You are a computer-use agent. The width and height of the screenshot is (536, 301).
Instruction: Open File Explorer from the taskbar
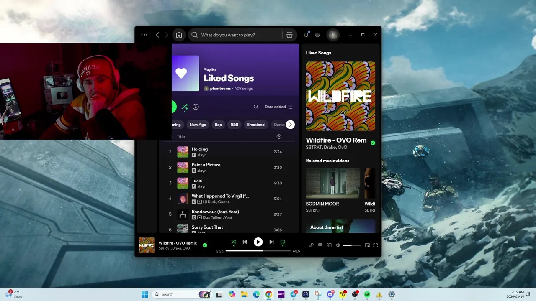click(x=244, y=294)
